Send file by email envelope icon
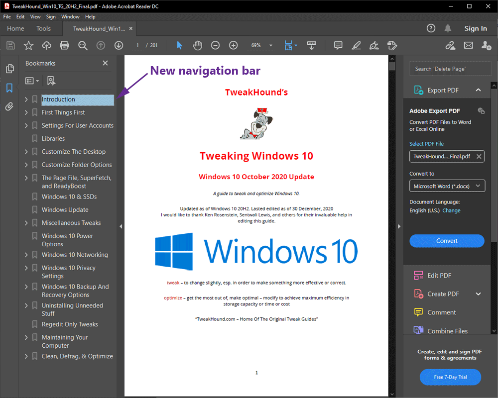This screenshot has width=498, height=398. click(x=469, y=45)
